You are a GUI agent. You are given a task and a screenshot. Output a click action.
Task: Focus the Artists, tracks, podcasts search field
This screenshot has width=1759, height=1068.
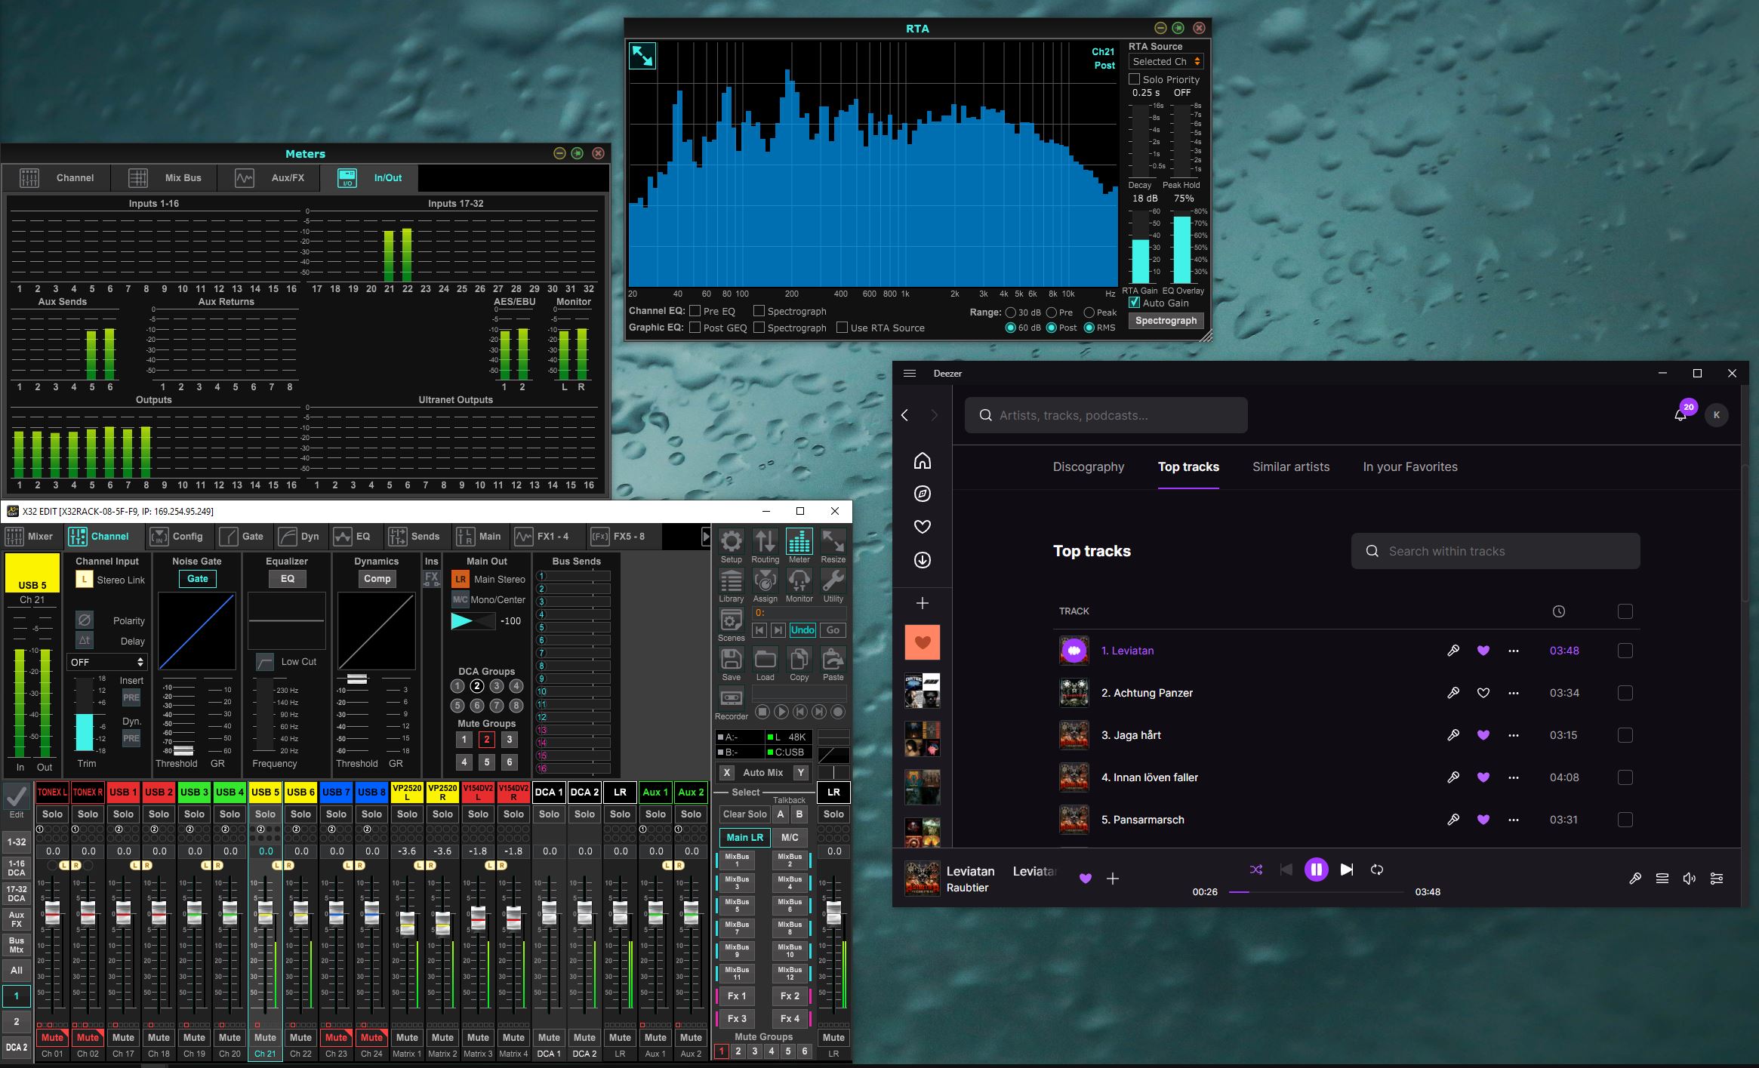1106,415
